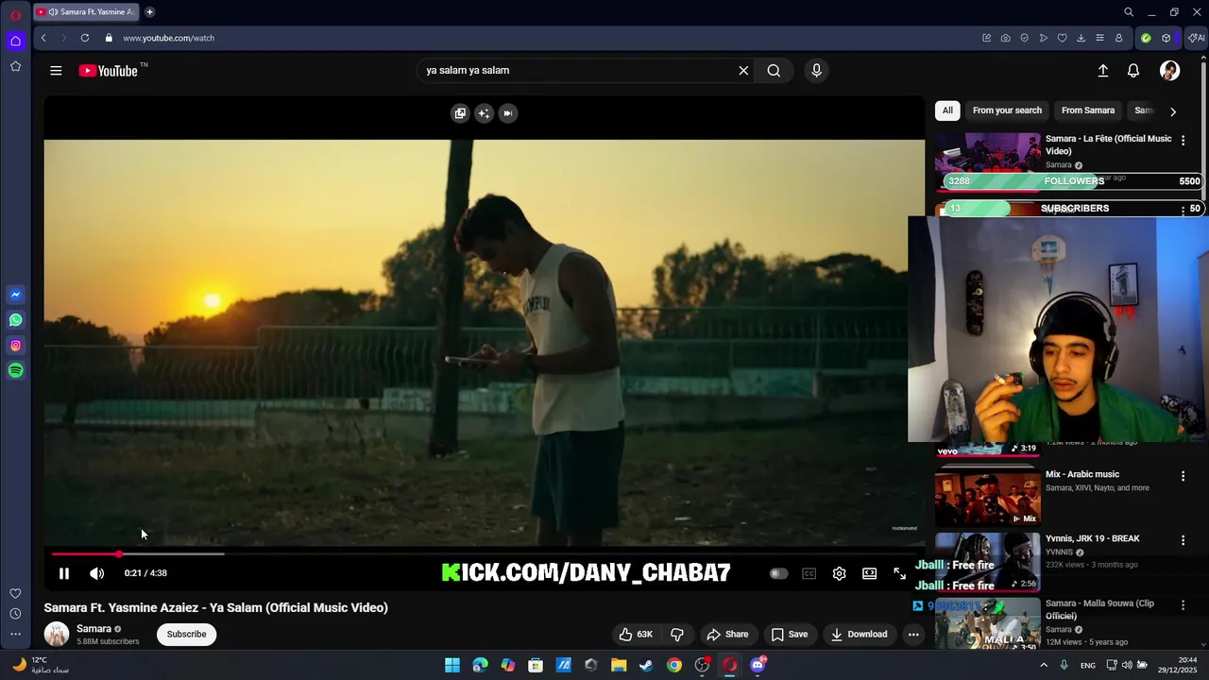The height and width of the screenshot is (680, 1209).
Task: Open Messenger in Opera sidebar
Action: tap(15, 295)
